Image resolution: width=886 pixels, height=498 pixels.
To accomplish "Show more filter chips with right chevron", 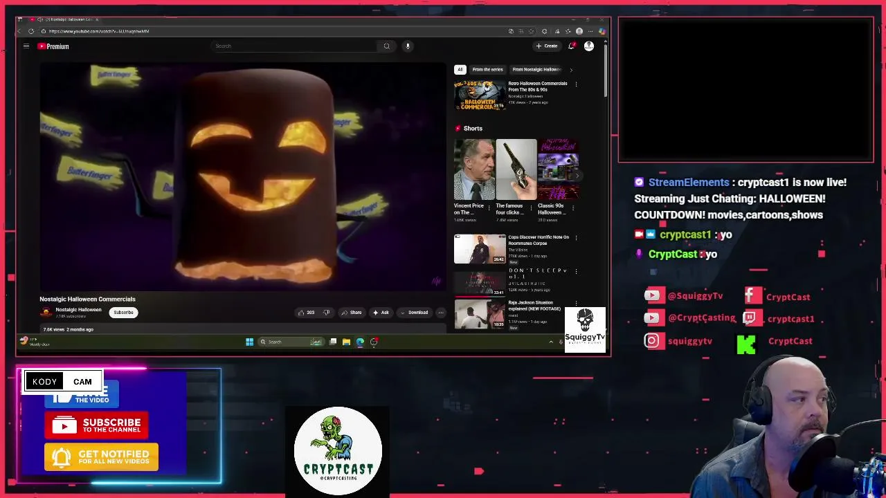I will pos(571,70).
